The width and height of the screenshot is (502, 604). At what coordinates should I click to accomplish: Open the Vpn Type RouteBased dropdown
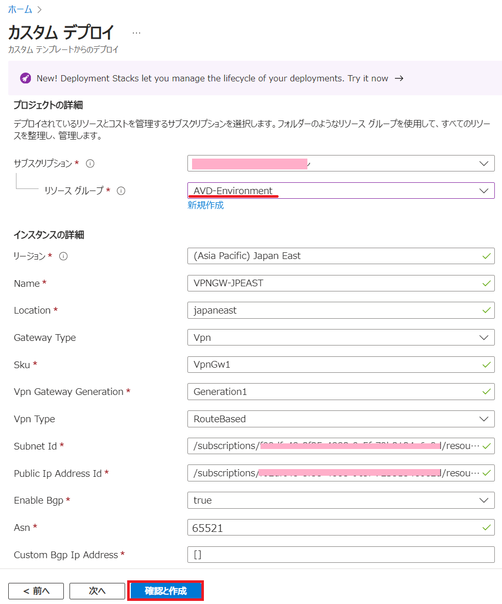(341, 419)
